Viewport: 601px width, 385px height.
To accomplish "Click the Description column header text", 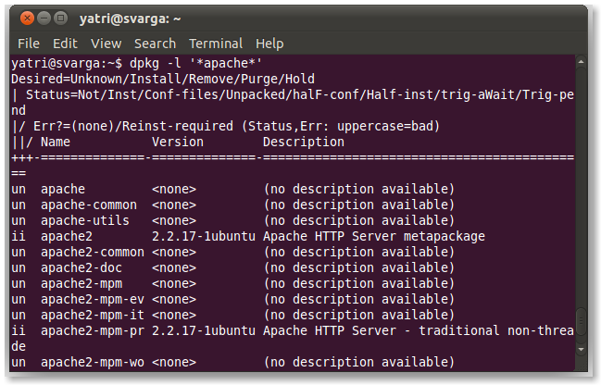I will [x=304, y=142].
